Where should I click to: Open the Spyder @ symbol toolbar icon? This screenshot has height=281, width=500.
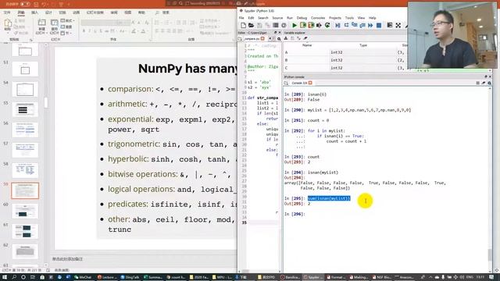[284, 25]
